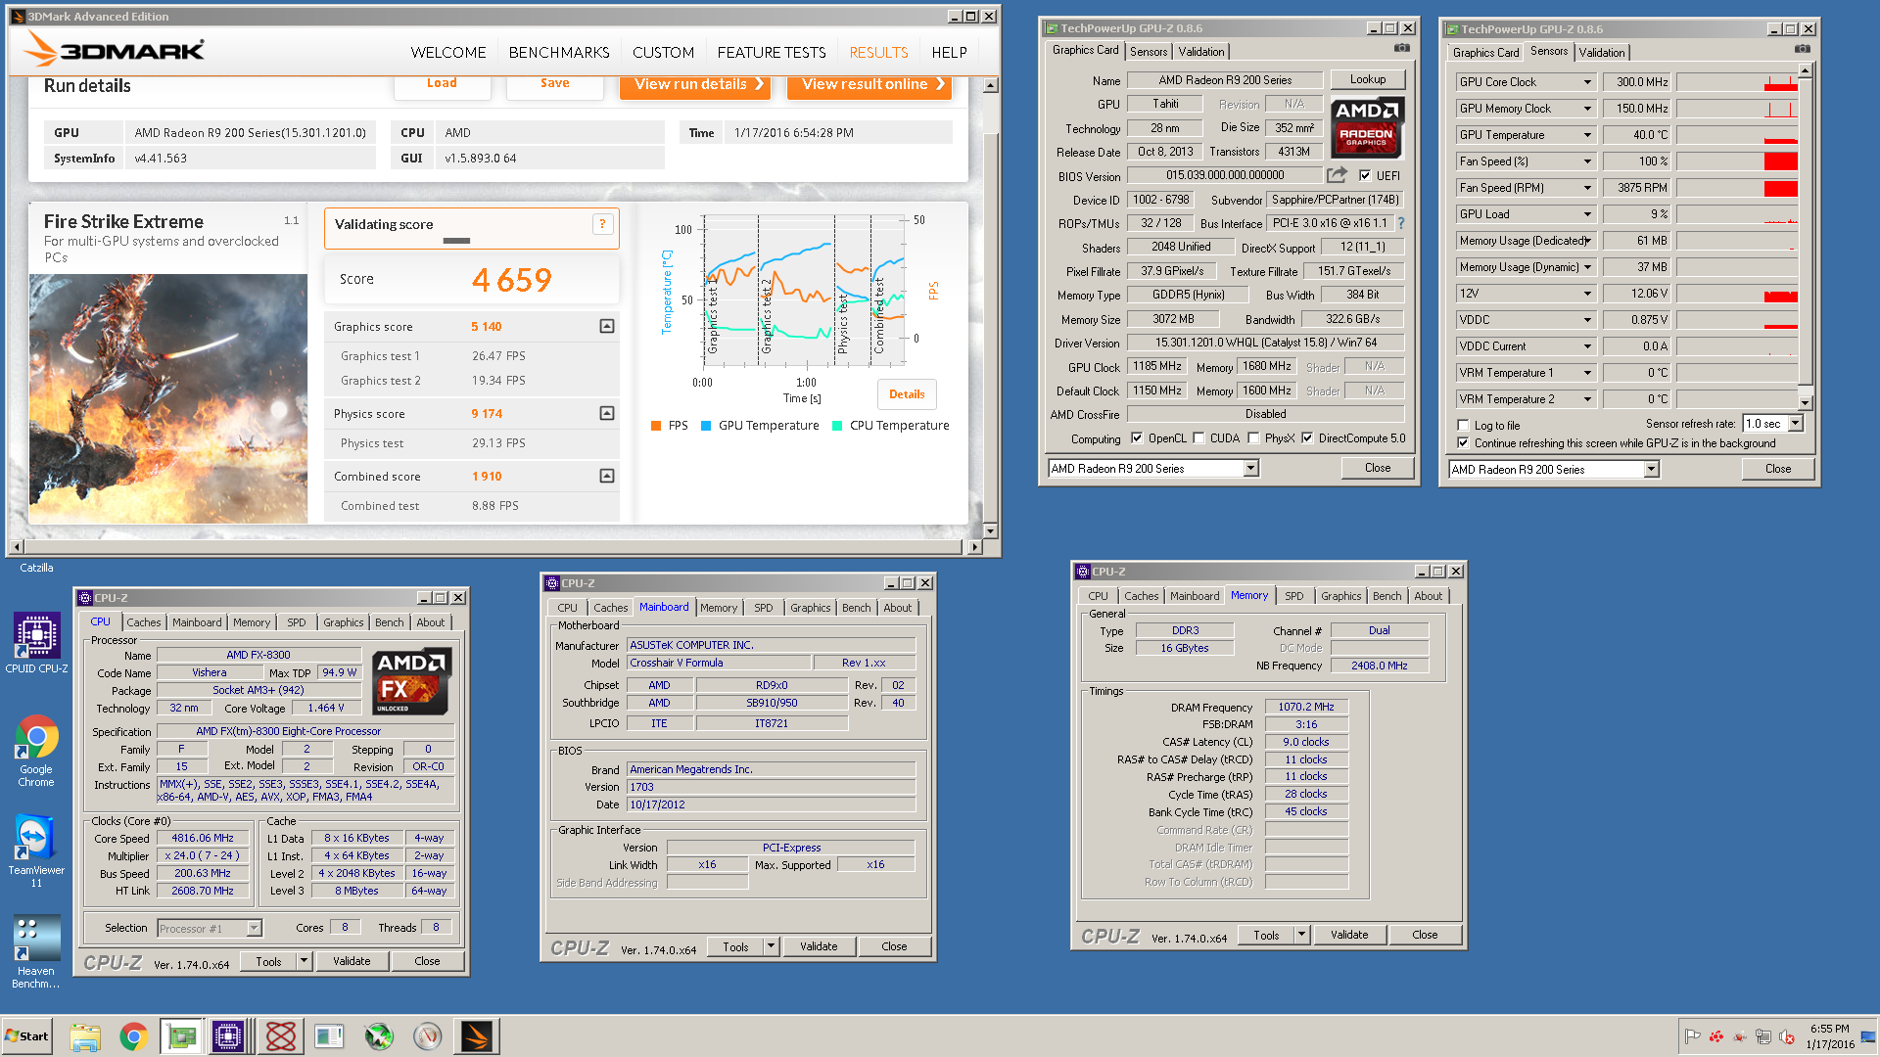This screenshot has height=1057, width=1880.
Task: Click the Start button
Action: tap(26, 1036)
